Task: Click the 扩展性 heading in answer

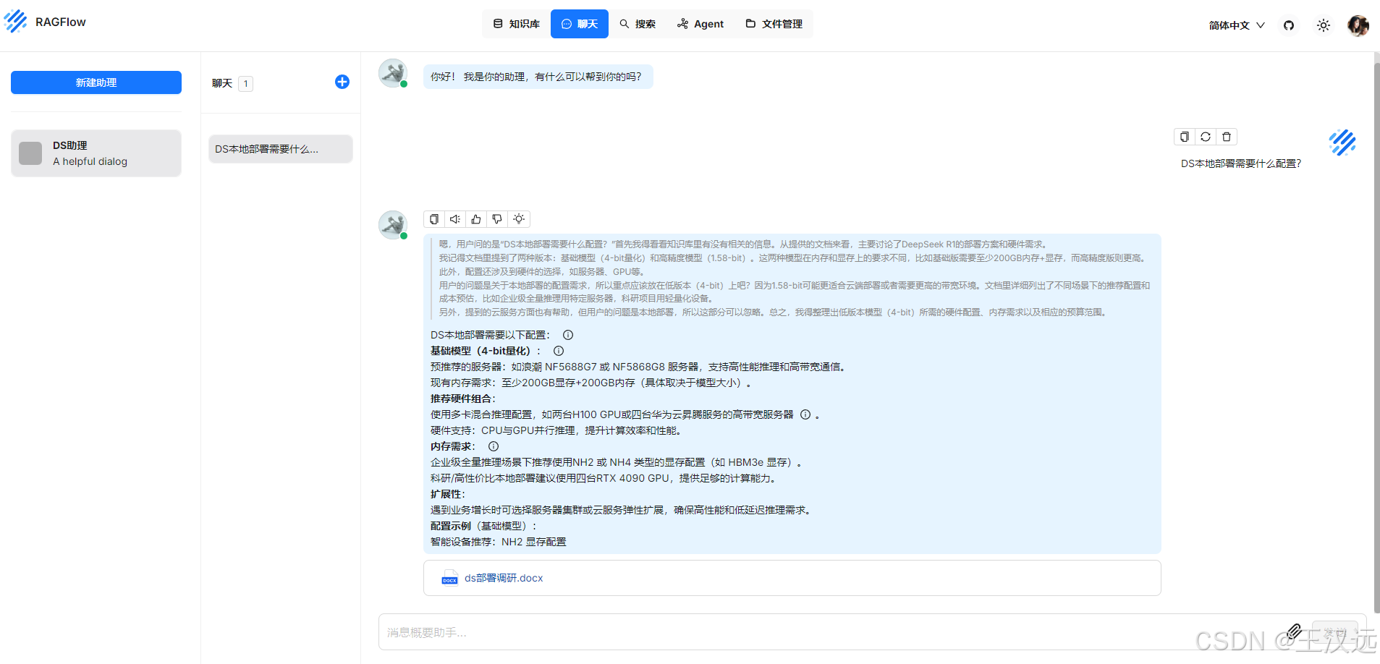Action: [448, 494]
